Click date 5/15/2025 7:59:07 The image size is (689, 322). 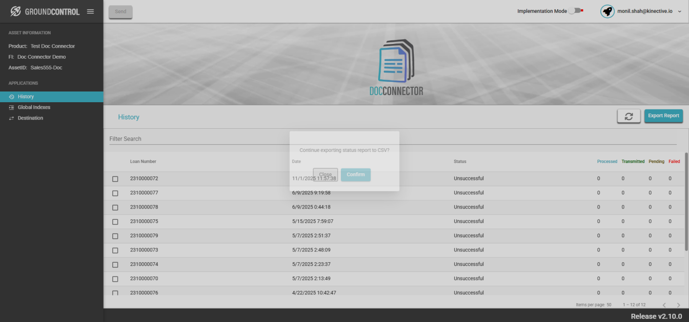[313, 222]
